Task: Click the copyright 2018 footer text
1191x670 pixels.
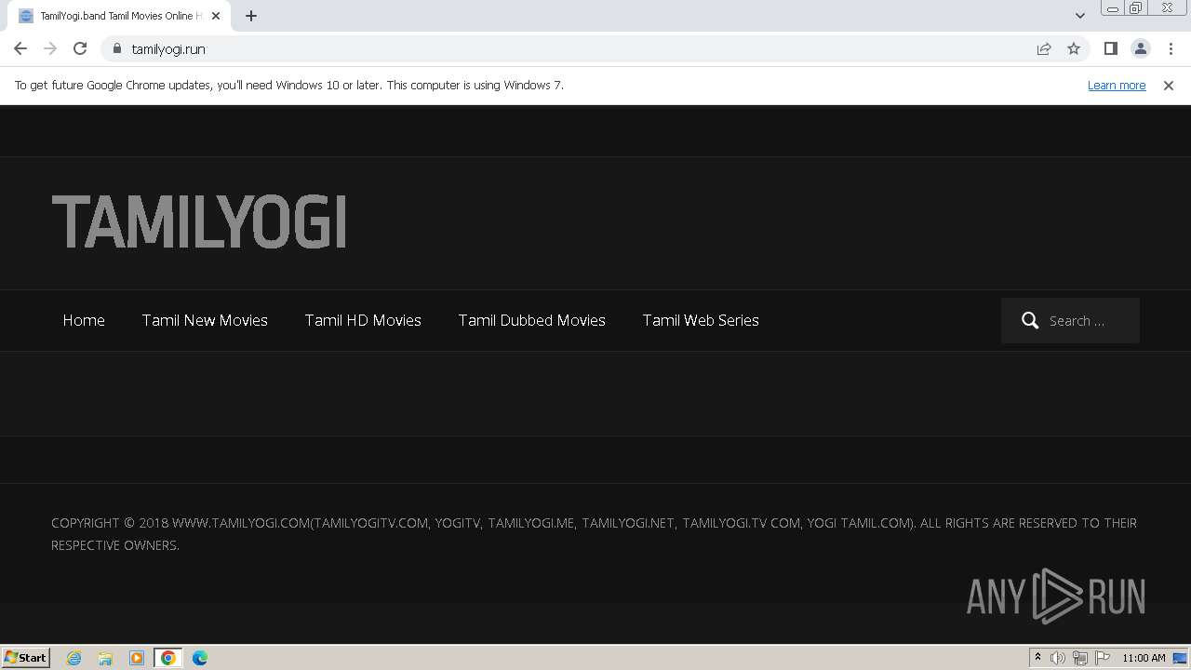Action: [x=594, y=534]
